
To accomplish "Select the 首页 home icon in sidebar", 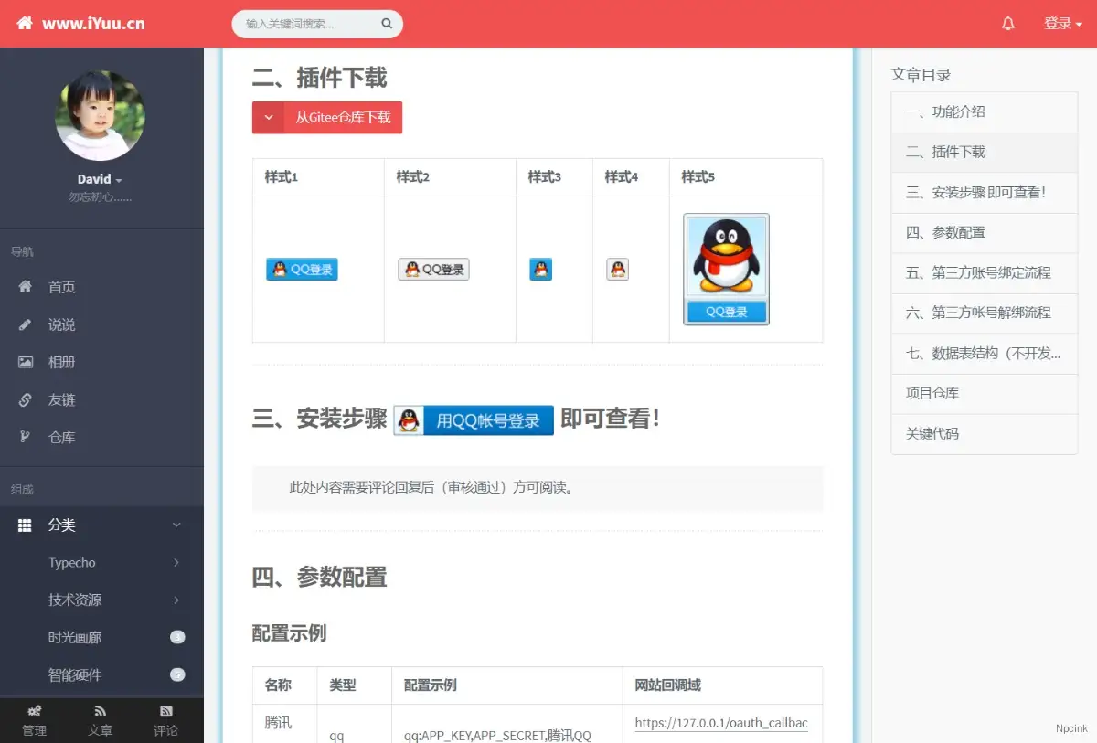I will point(26,287).
